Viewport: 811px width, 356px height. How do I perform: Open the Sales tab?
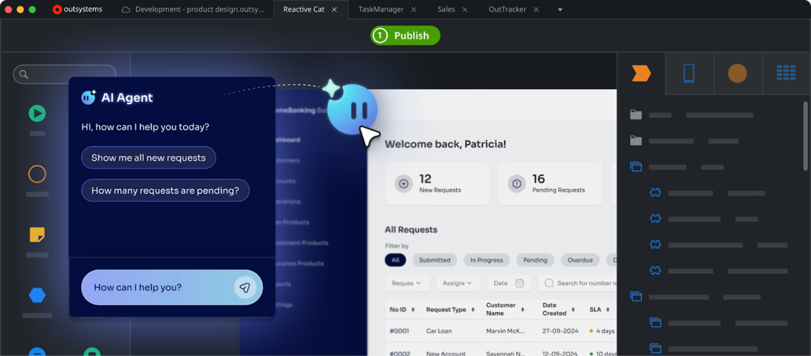(446, 9)
